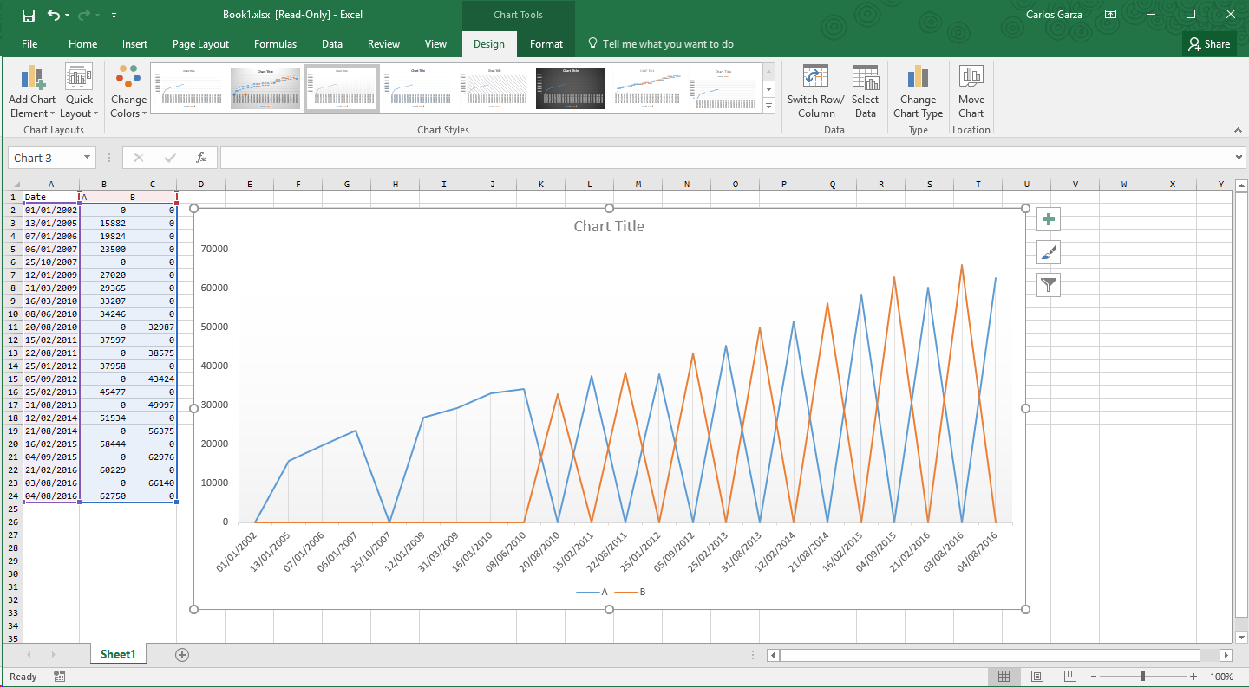Open the Chart Elements plus icon

coord(1048,219)
